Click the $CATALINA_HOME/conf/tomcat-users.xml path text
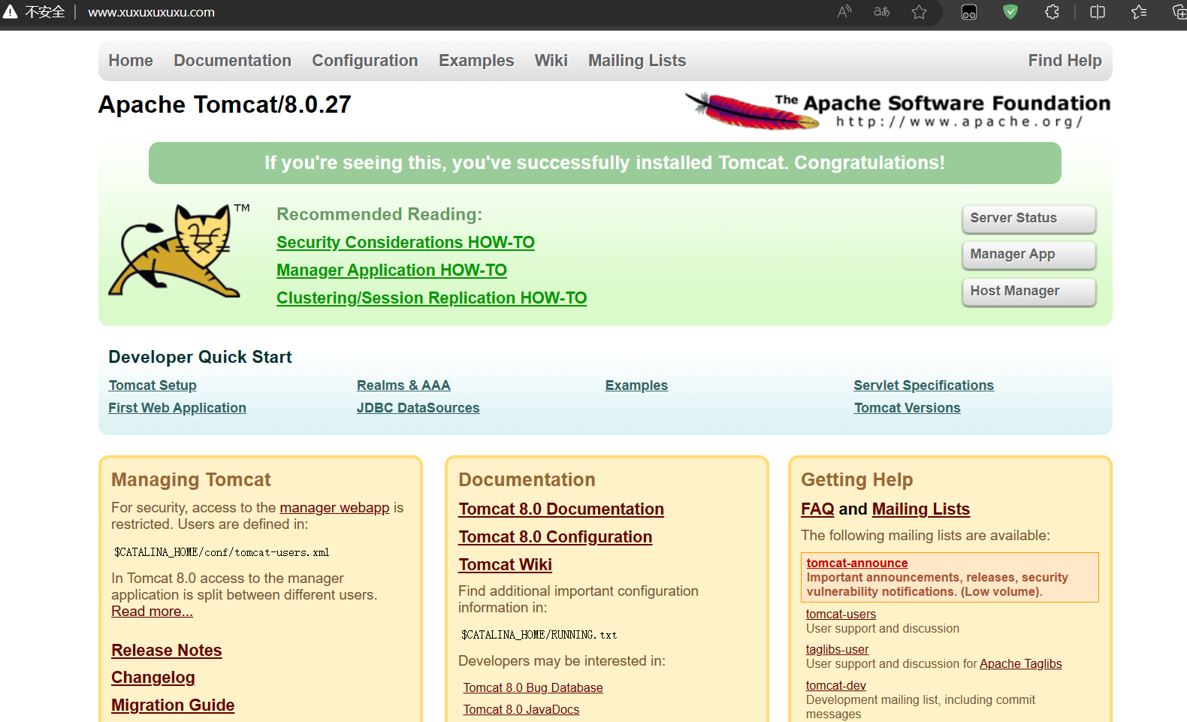Screen dimensions: 1187x722 (x=222, y=552)
